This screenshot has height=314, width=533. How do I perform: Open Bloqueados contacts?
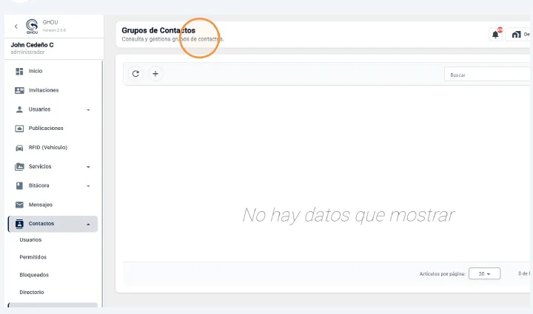coord(34,275)
